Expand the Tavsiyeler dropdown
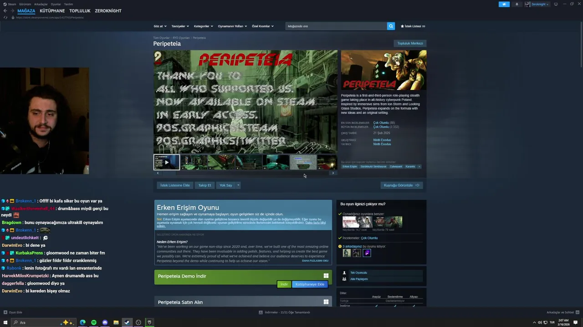The image size is (583, 327). (x=179, y=26)
